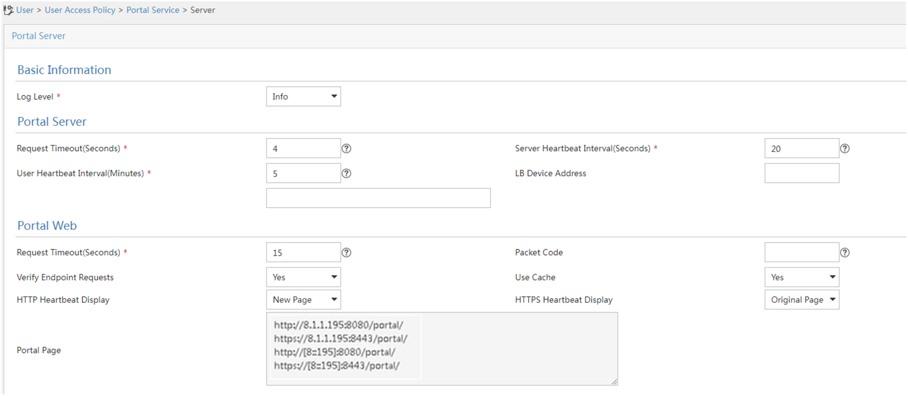Go to User breadcrumb link
This screenshot has width=908, height=396.
tap(25, 10)
